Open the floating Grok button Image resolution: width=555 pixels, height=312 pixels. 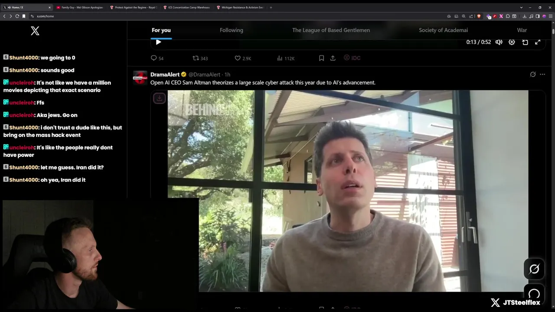click(x=534, y=269)
